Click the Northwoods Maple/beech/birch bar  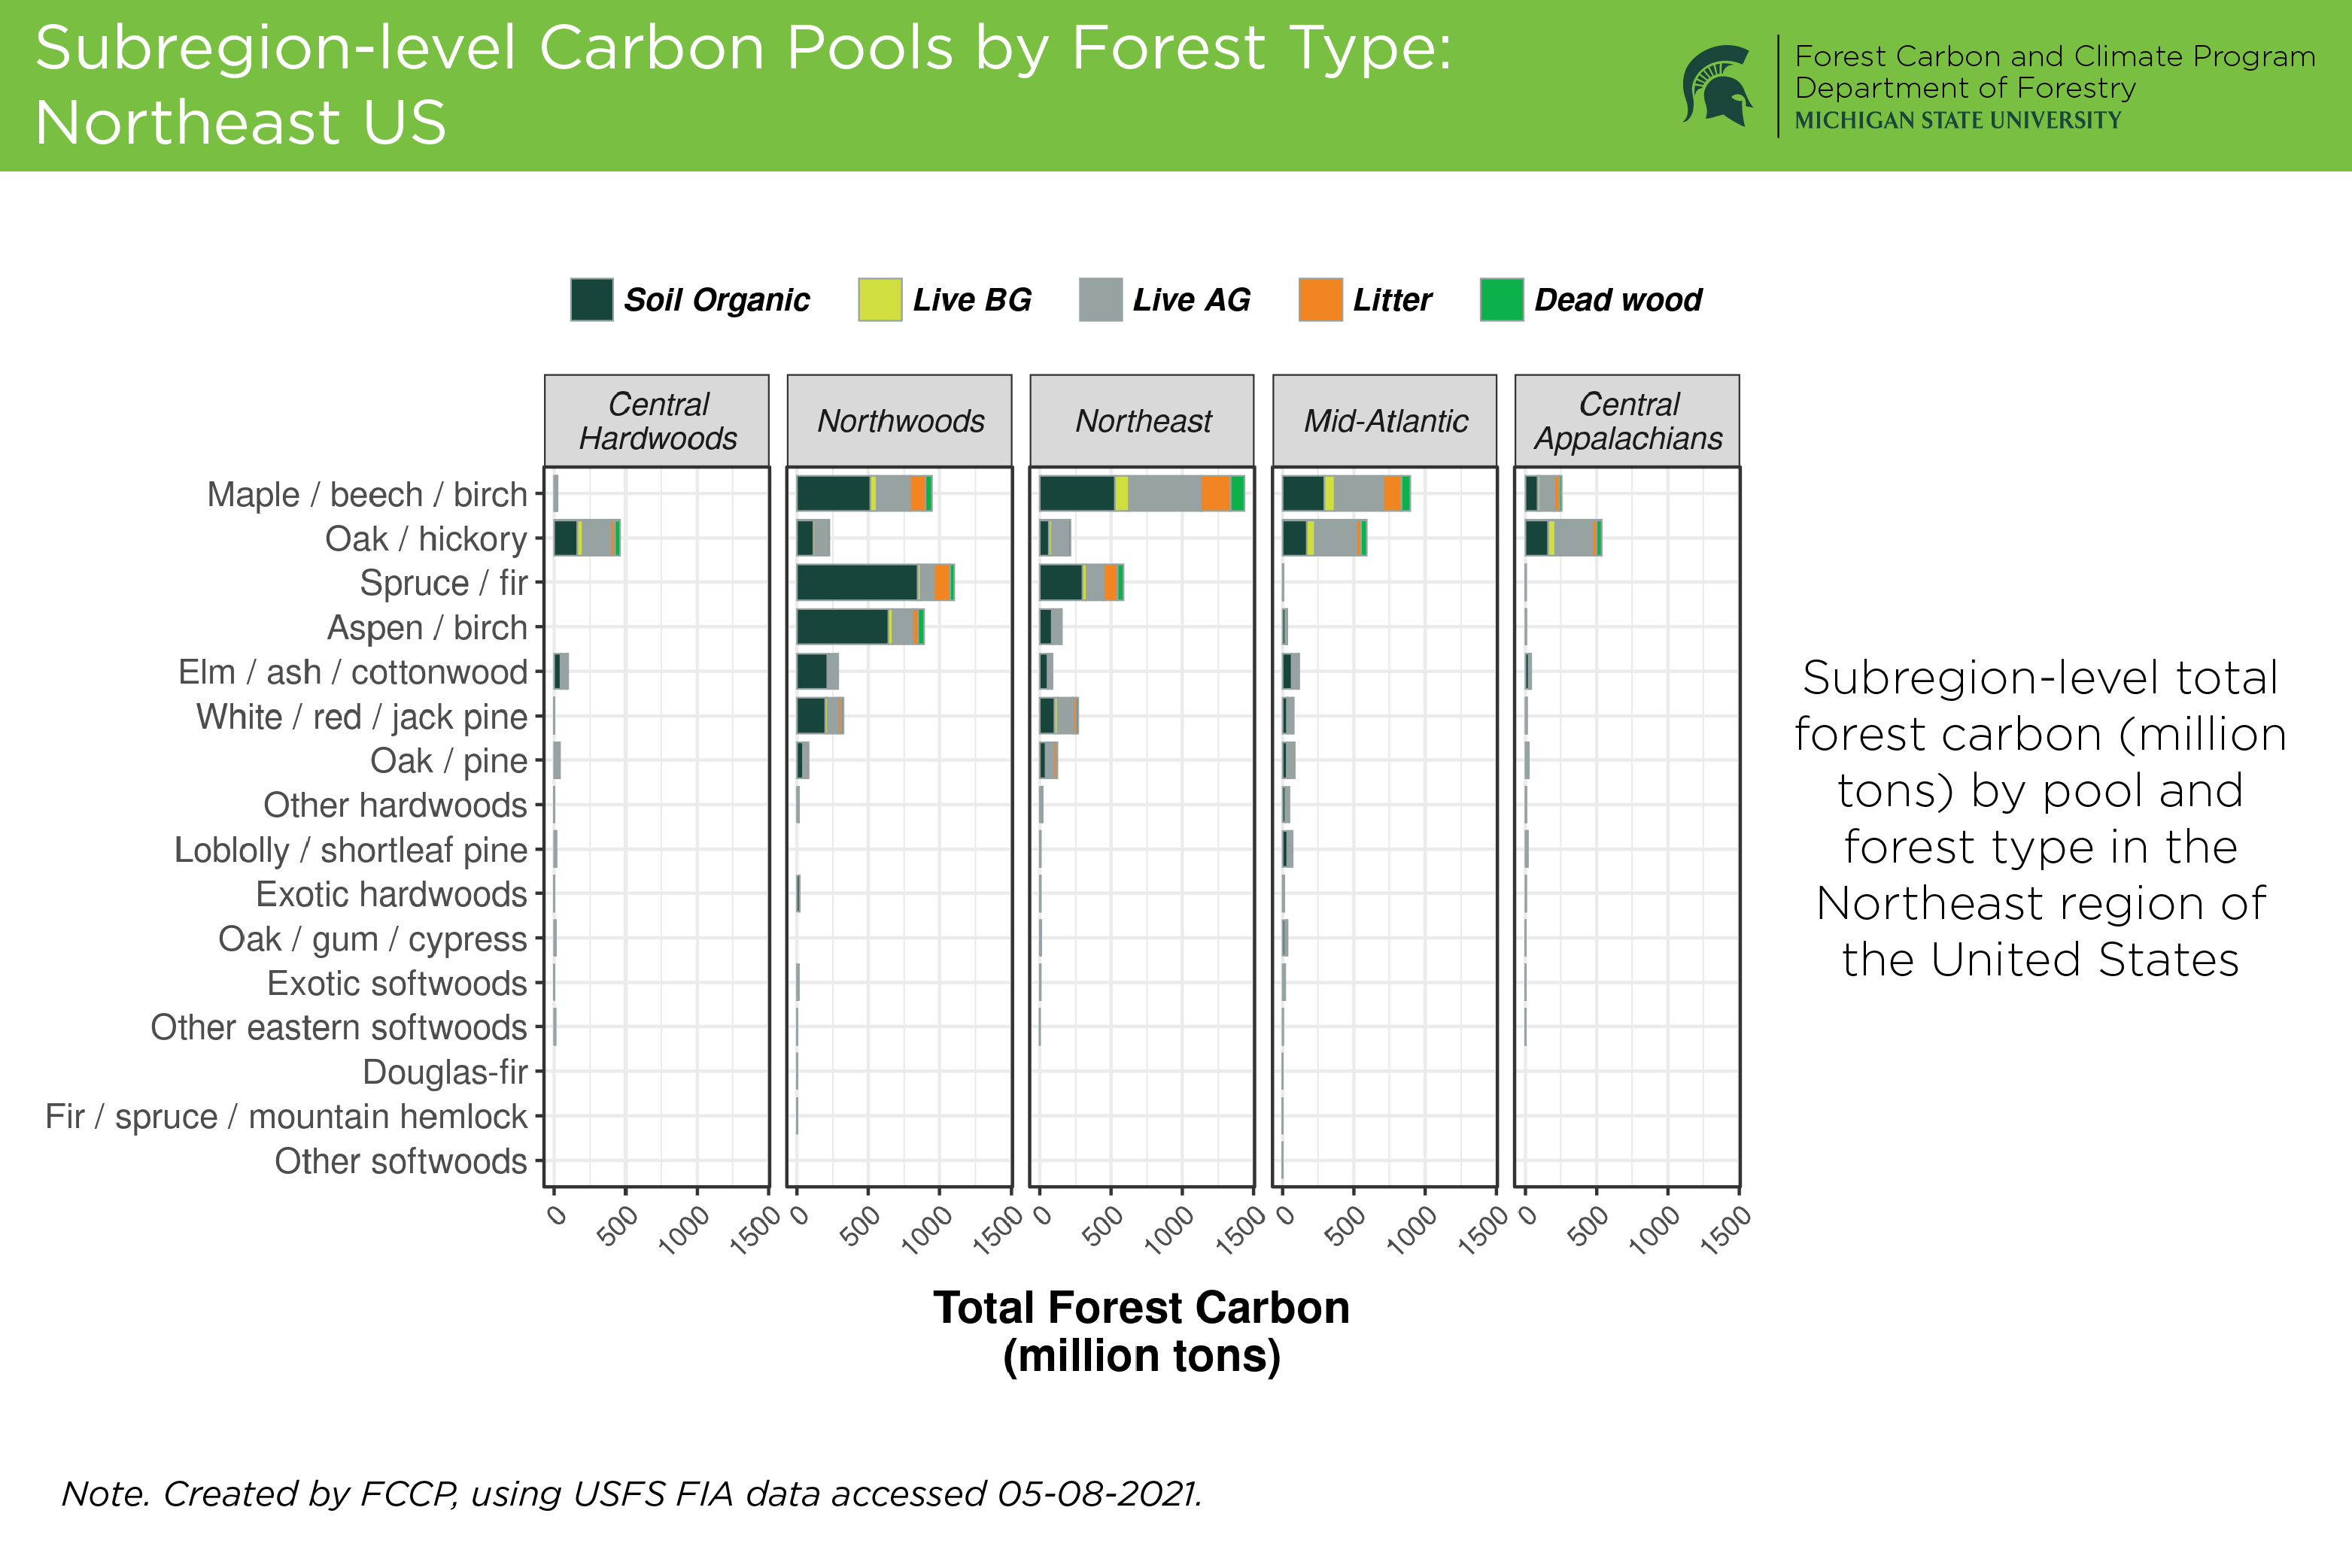tap(865, 494)
